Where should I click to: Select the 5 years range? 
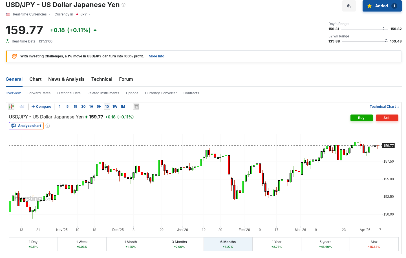(326, 244)
